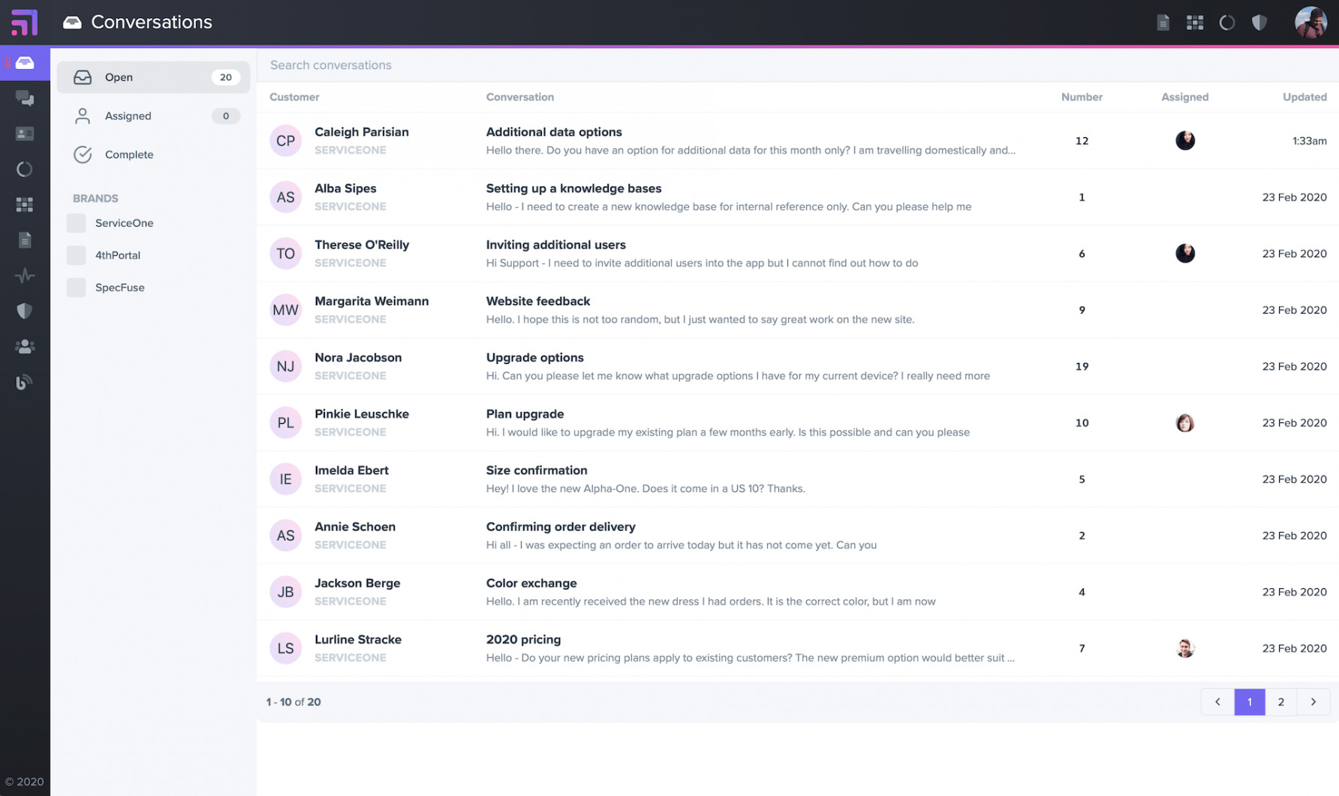Click assigned agent avatar for Therese O'Reilly row

coord(1185,254)
